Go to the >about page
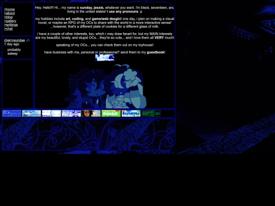Screen dimensions: 275x206 click(x=10, y=13)
